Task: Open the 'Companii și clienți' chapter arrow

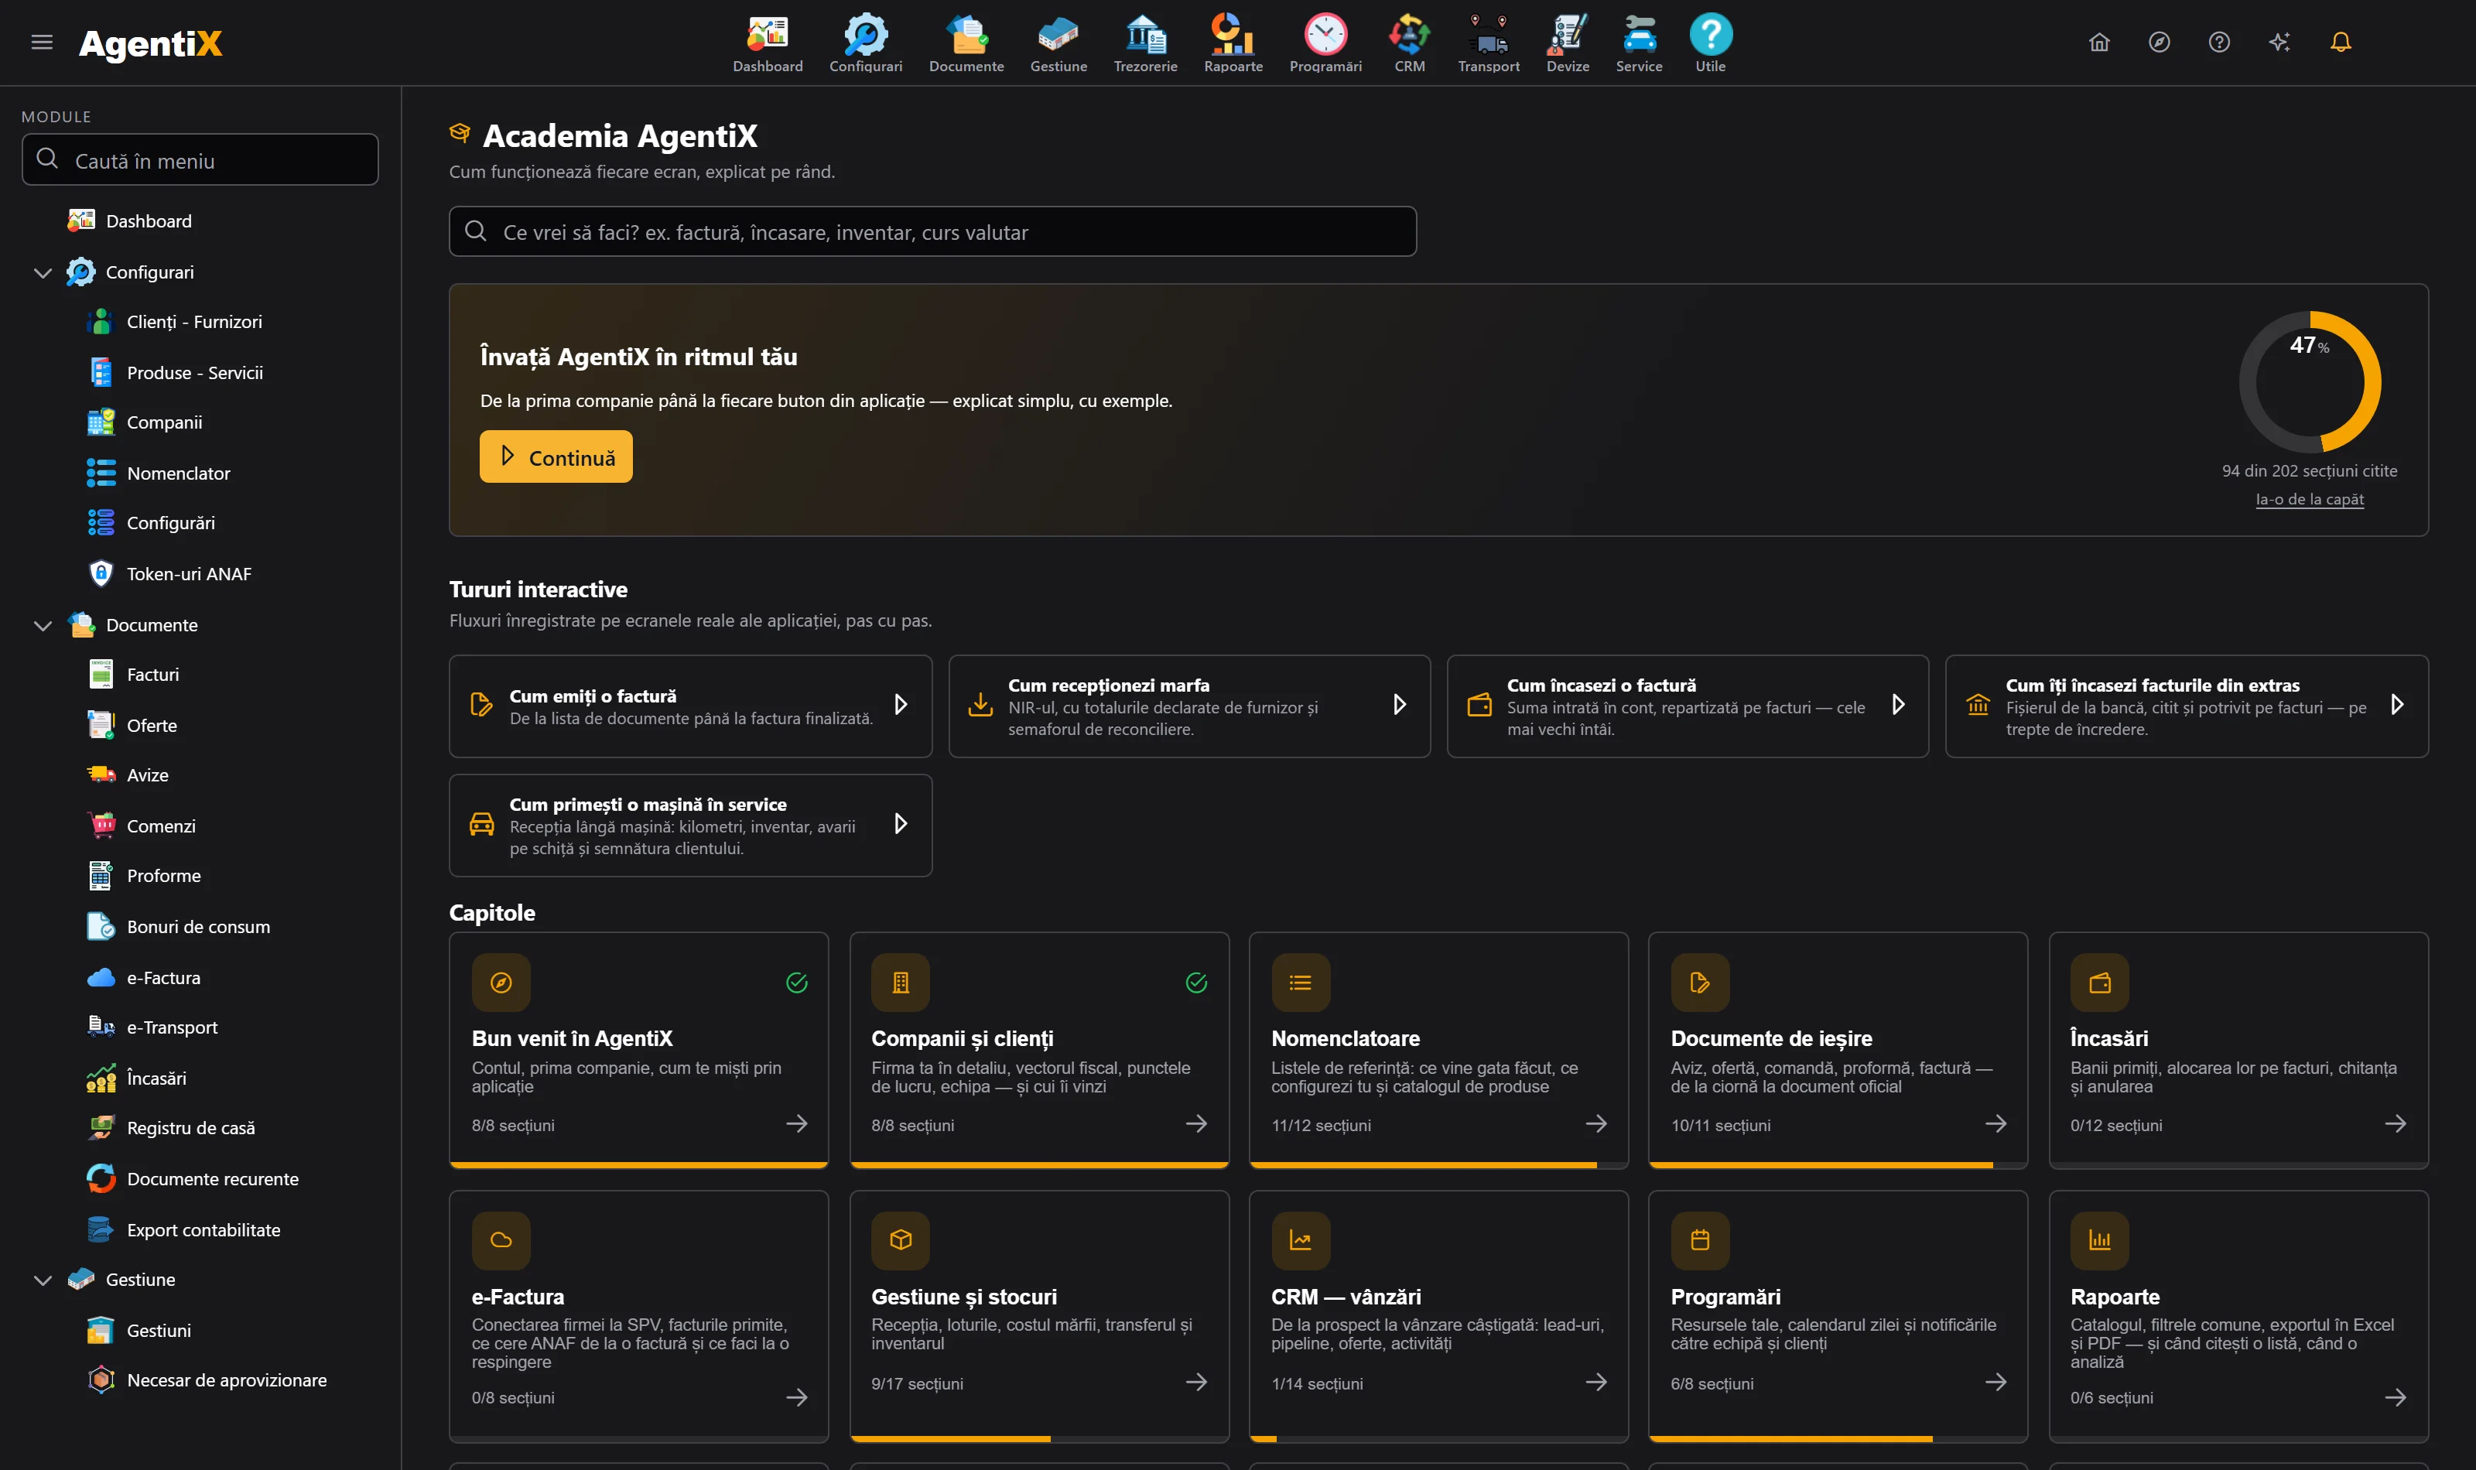Action: click(x=1196, y=1123)
